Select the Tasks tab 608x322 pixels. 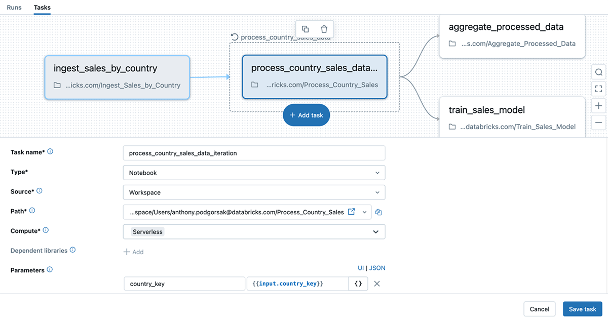tap(42, 8)
